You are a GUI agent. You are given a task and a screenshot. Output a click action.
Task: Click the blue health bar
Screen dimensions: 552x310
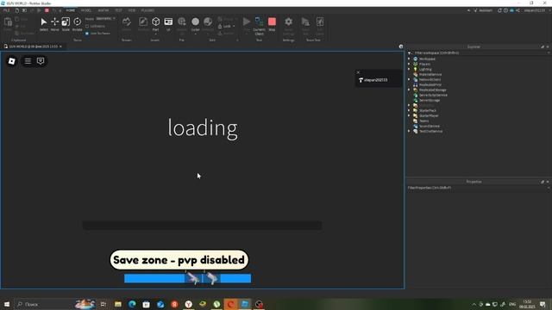(x=188, y=278)
